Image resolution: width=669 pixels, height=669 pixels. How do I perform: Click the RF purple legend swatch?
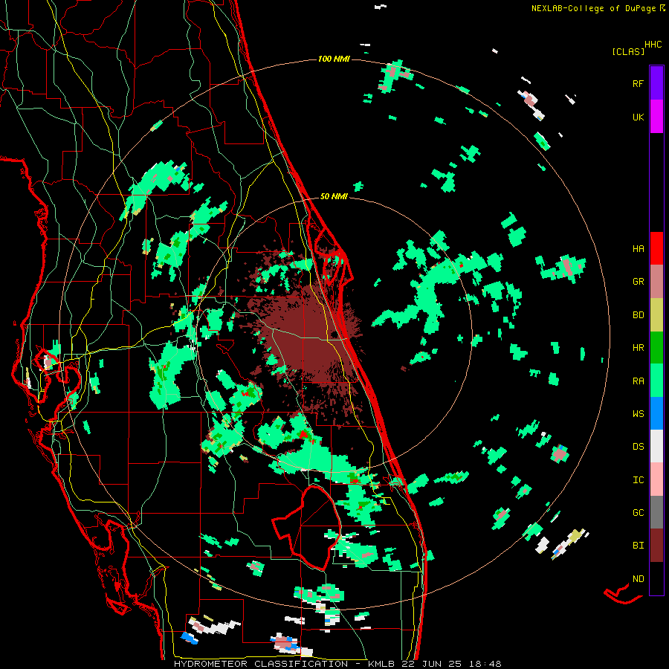point(656,83)
